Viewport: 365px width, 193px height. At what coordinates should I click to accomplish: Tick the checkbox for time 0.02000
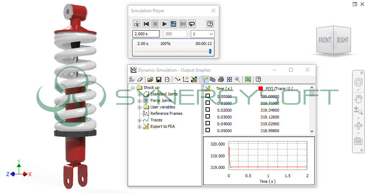click(x=208, y=109)
